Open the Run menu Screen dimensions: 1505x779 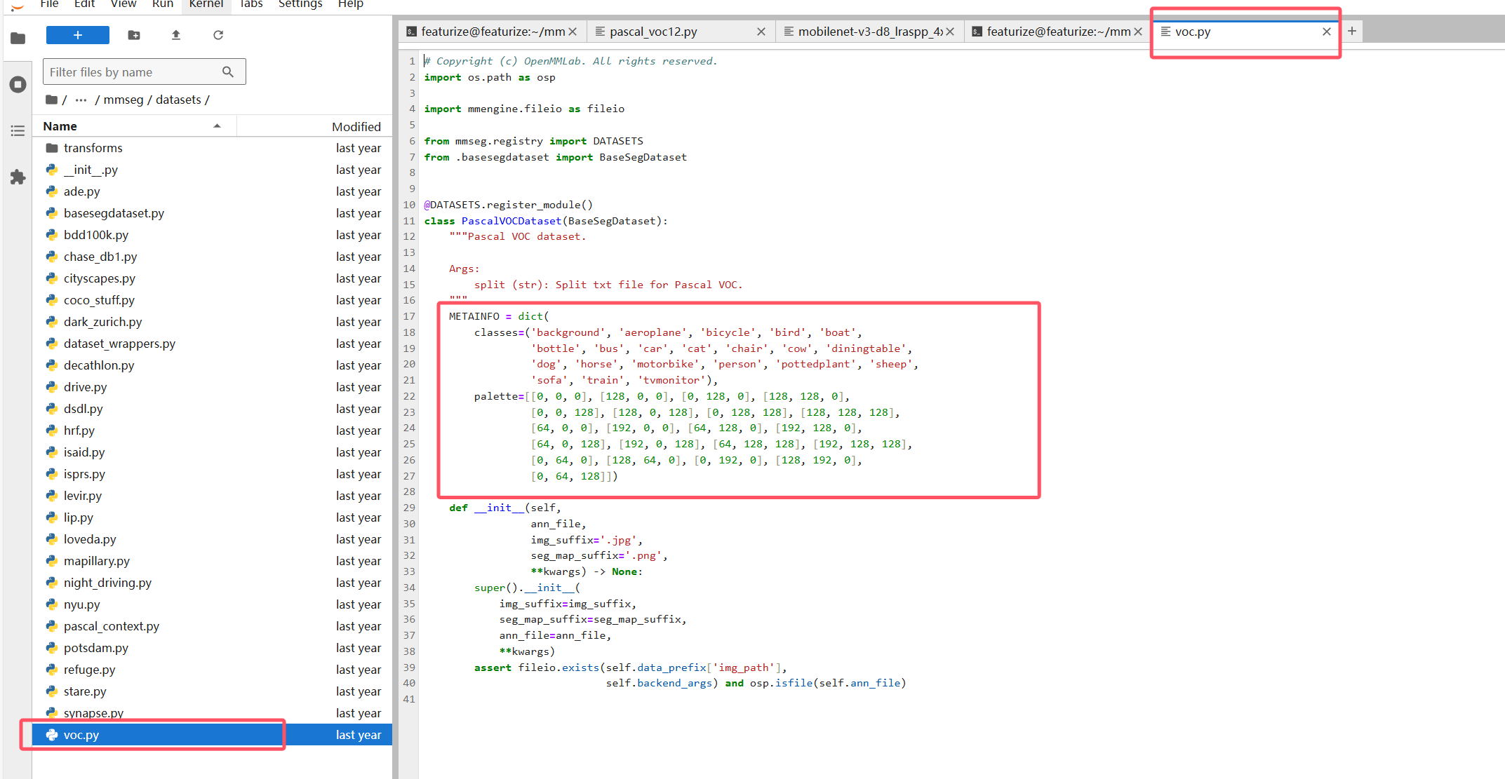(x=163, y=4)
